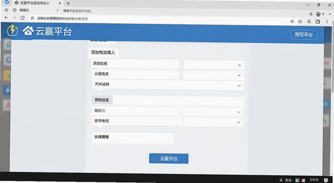
Task: Click the 按币电境 input field
Action: [135, 121]
